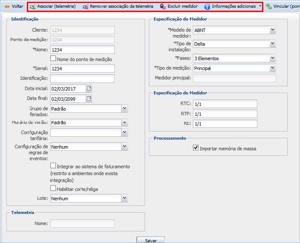Open the Lote dropdown

point(124,198)
